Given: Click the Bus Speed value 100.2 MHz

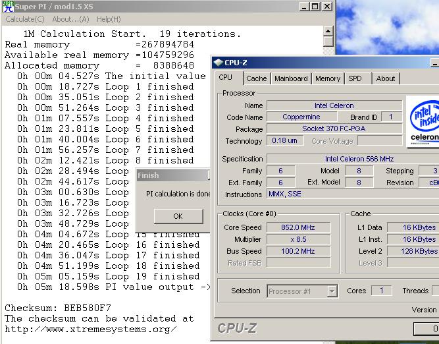Looking at the screenshot, I should tap(298, 251).
